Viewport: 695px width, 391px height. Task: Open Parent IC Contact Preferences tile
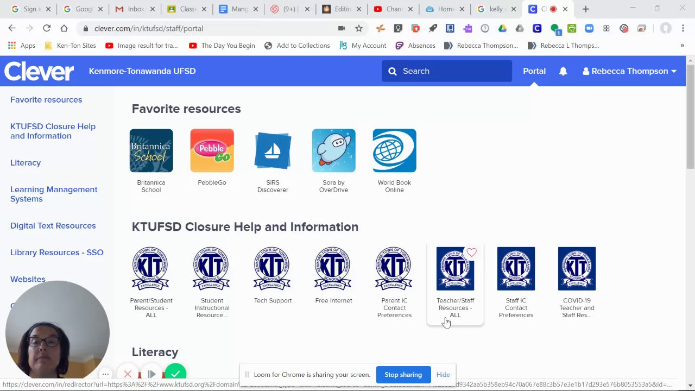(394, 282)
